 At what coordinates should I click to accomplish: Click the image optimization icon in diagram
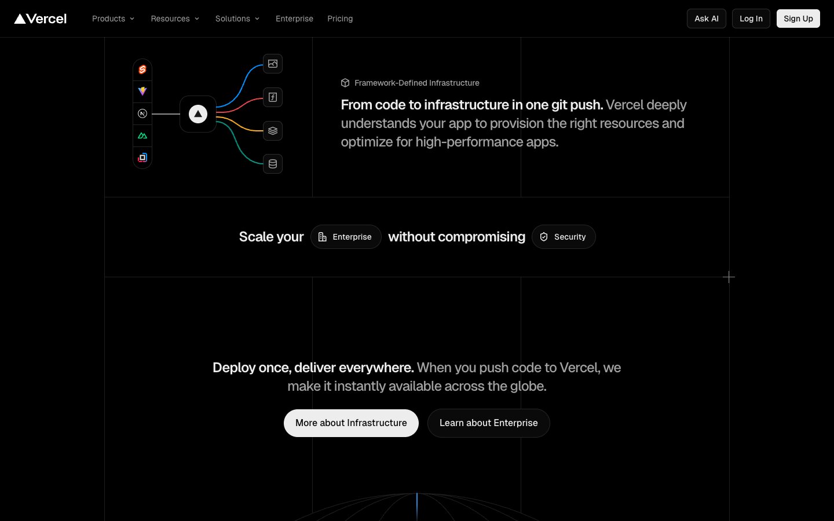(x=273, y=64)
